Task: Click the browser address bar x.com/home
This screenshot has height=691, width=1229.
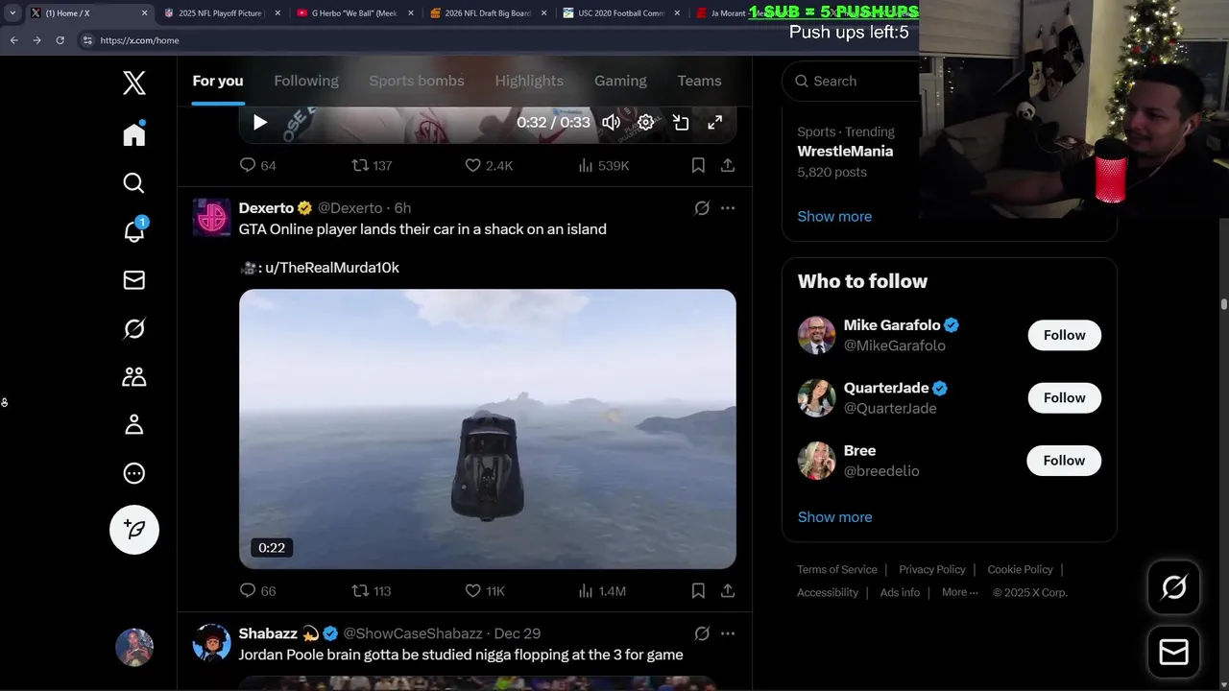Action: [x=139, y=40]
